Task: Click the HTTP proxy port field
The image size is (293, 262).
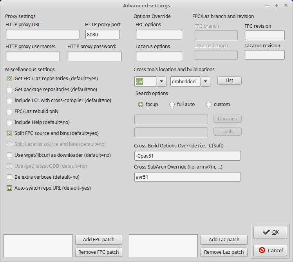Action: click(103, 35)
